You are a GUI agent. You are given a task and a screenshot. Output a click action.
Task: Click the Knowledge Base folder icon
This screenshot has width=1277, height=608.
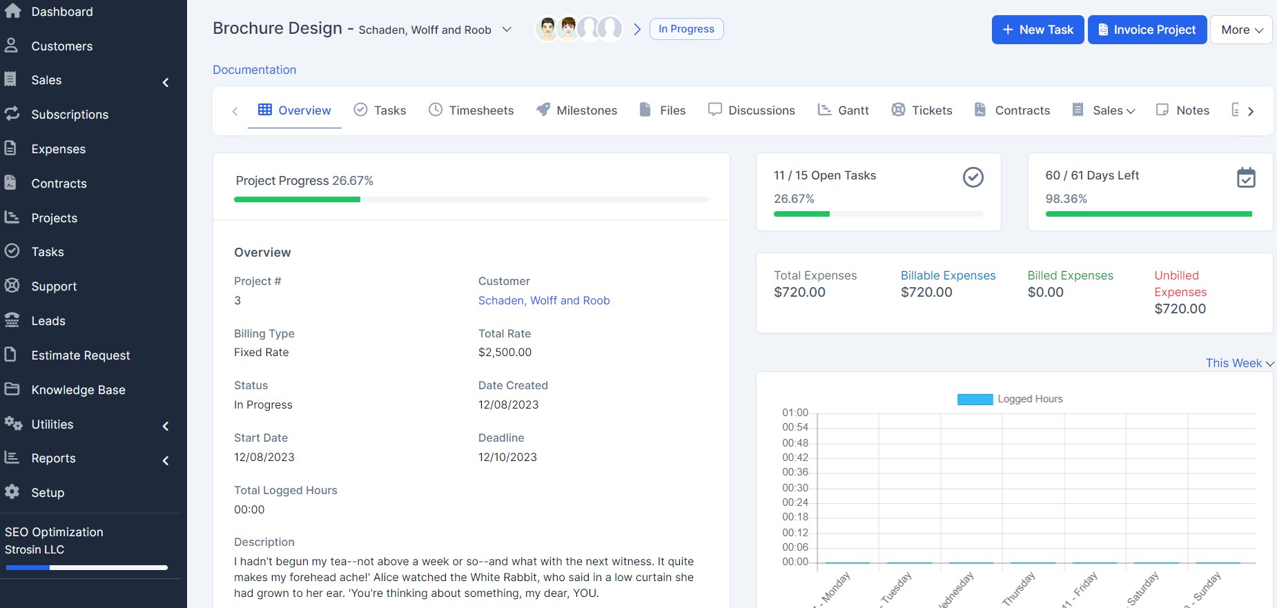pos(12,389)
